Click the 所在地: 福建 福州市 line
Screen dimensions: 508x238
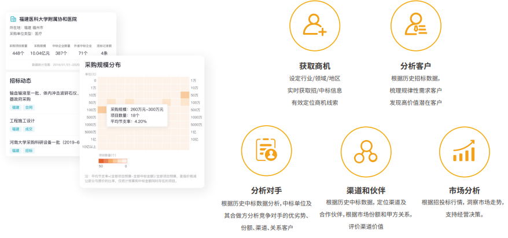click(26, 28)
